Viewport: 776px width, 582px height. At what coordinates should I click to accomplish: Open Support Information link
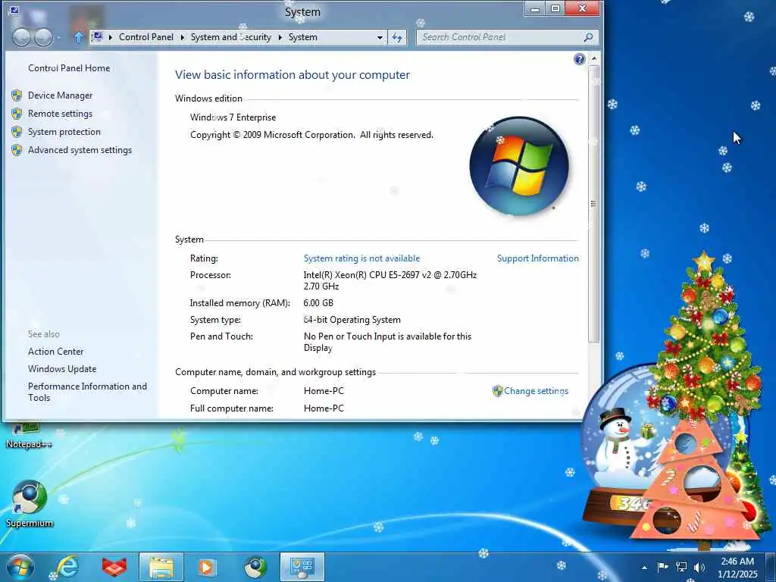tap(537, 258)
